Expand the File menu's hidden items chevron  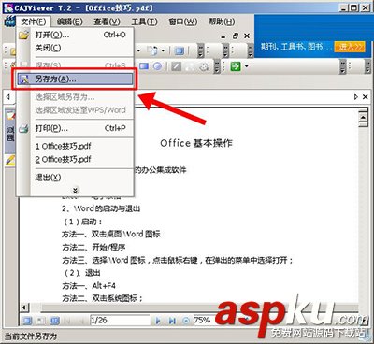tap(75, 190)
